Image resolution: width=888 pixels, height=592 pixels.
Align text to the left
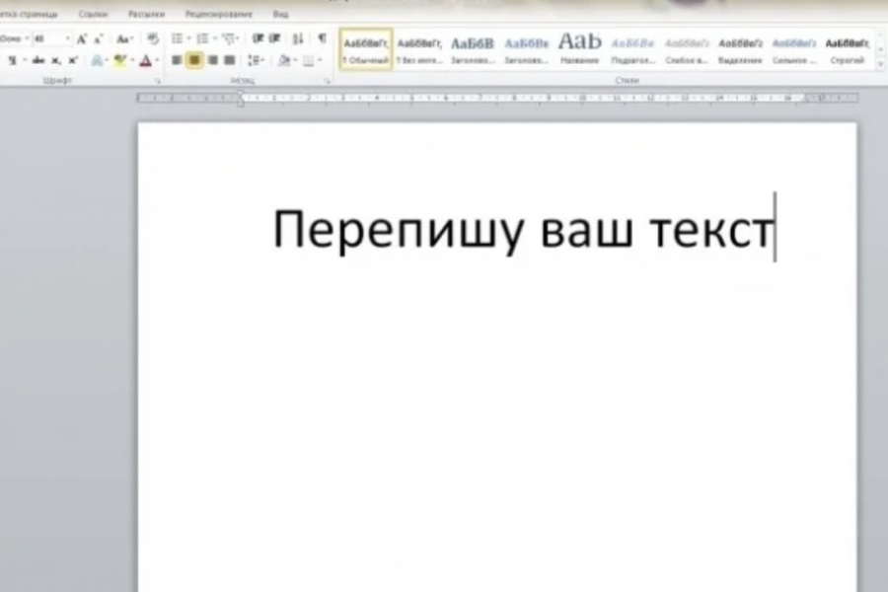pyautogui.click(x=178, y=60)
